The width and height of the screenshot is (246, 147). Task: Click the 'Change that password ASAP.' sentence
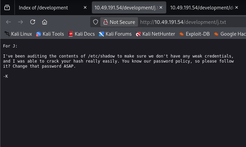click(44, 66)
